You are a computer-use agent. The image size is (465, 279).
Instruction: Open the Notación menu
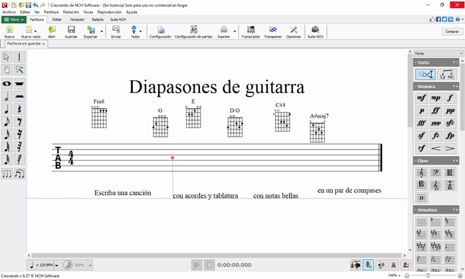click(x=71, y=12)
